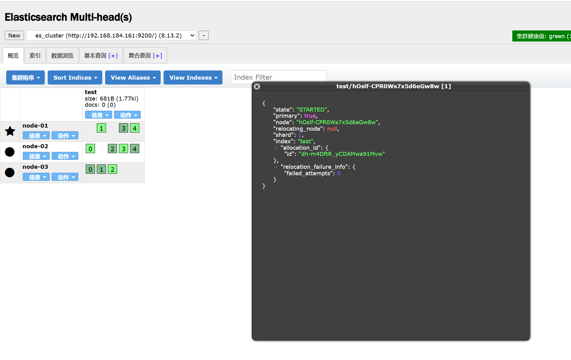Select shard 4 on node-01
The image size is (571, 360).
[x=135, y=128]
